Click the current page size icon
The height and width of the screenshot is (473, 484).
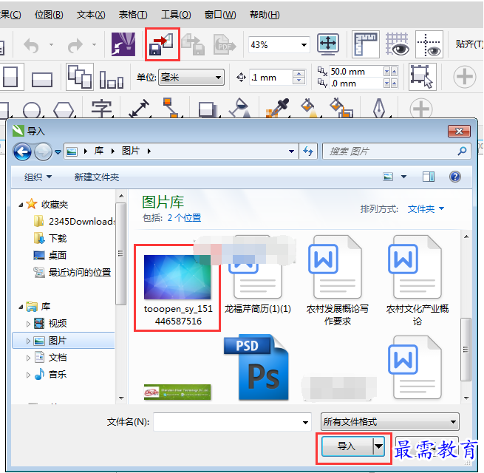[112, 79]
